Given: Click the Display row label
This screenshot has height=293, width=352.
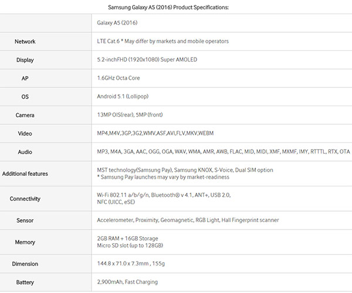Looking at the screenshot, I should coord(25,60).
